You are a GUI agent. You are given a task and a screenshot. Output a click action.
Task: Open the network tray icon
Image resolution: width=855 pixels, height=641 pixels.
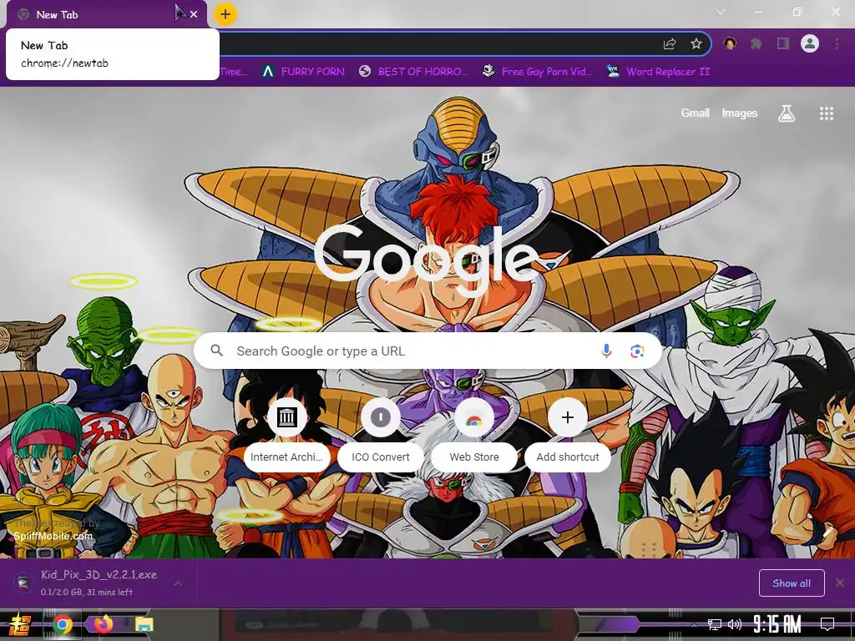tap(715, 624)
